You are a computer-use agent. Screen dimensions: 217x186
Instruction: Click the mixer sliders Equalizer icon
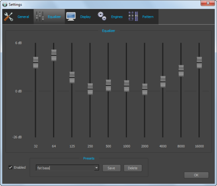tap(40, 17)
